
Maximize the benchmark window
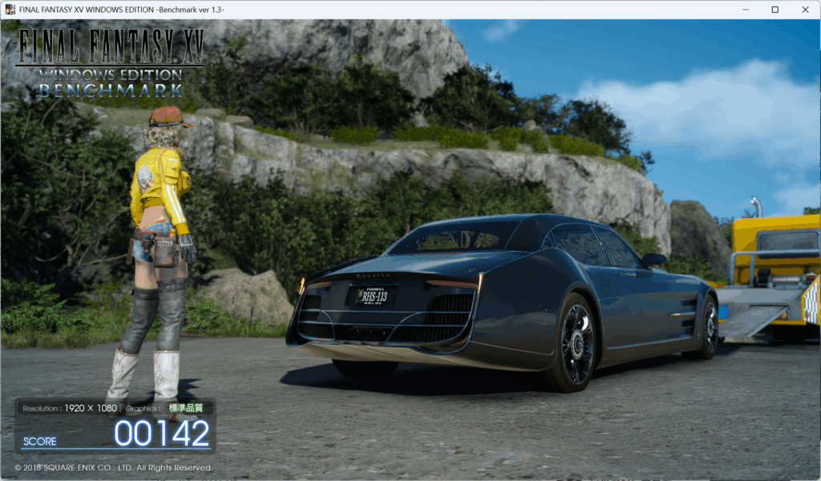pyautogui.click(x=774, y=10)
